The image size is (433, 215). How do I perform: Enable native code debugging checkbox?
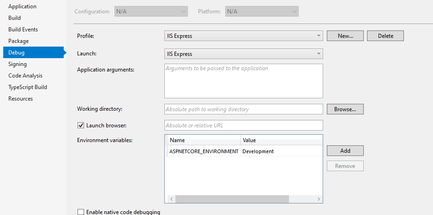coord(81,212)
